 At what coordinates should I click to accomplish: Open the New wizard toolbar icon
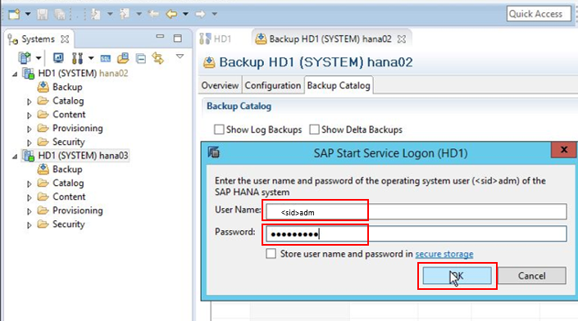coord(14,15)
